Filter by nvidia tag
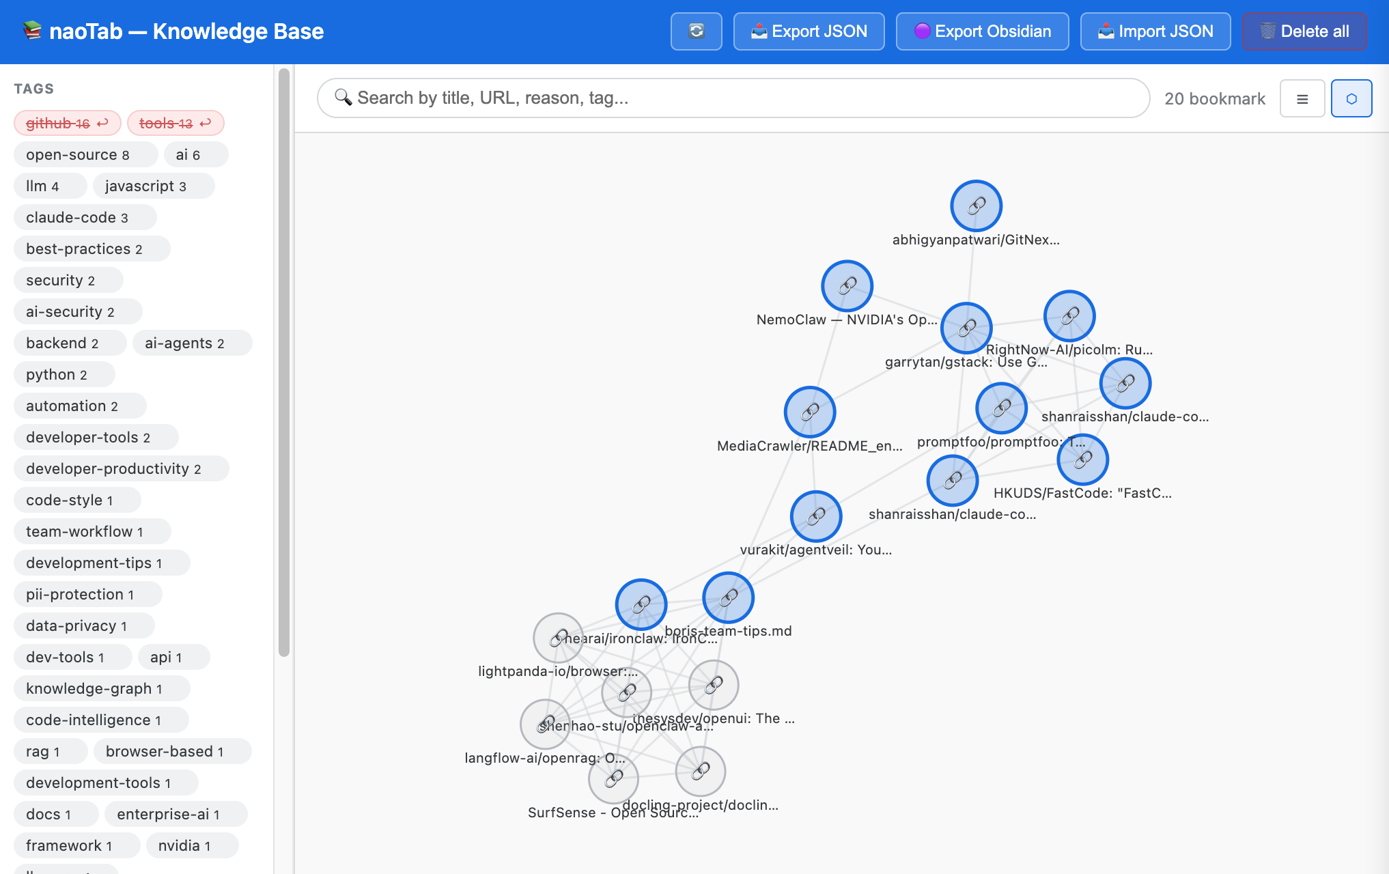1389x874 pixels. coord(193,845)
